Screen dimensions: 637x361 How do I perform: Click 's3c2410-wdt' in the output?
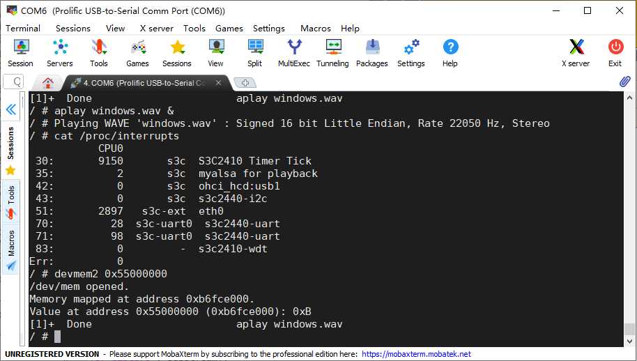pos(233,249)
